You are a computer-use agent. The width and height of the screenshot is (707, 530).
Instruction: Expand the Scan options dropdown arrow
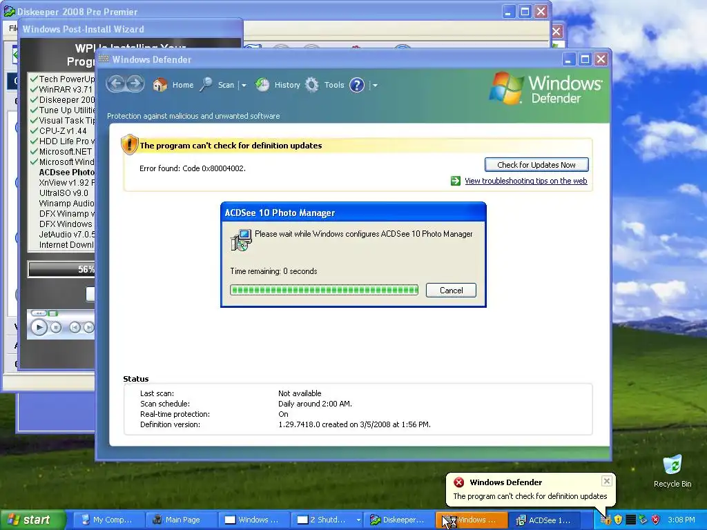244,85
